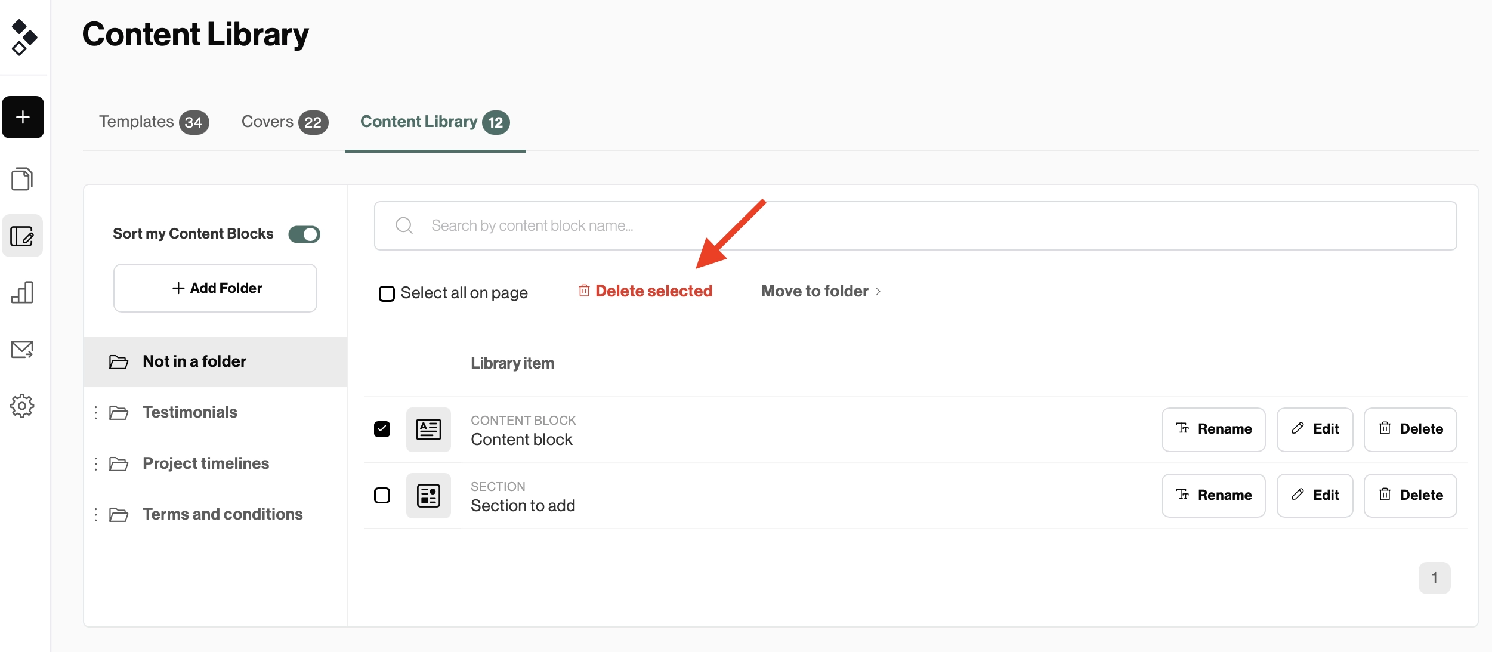Click the Add Folder button

[x=215, y=288]
